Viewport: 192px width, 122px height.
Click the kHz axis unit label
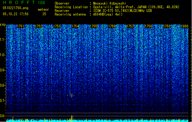(x=3, y=25)
